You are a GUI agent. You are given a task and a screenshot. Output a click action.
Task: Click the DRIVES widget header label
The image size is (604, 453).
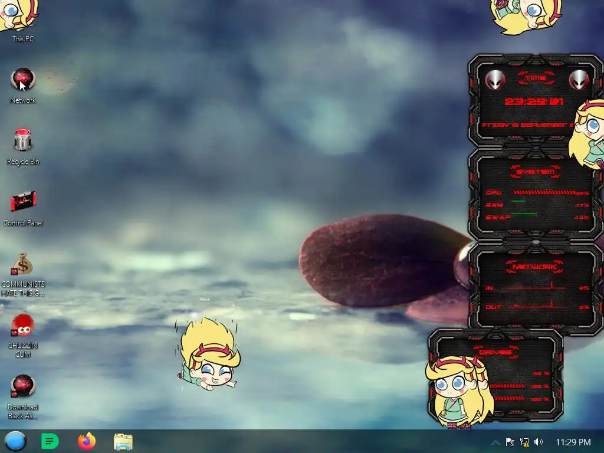point(495,352)
